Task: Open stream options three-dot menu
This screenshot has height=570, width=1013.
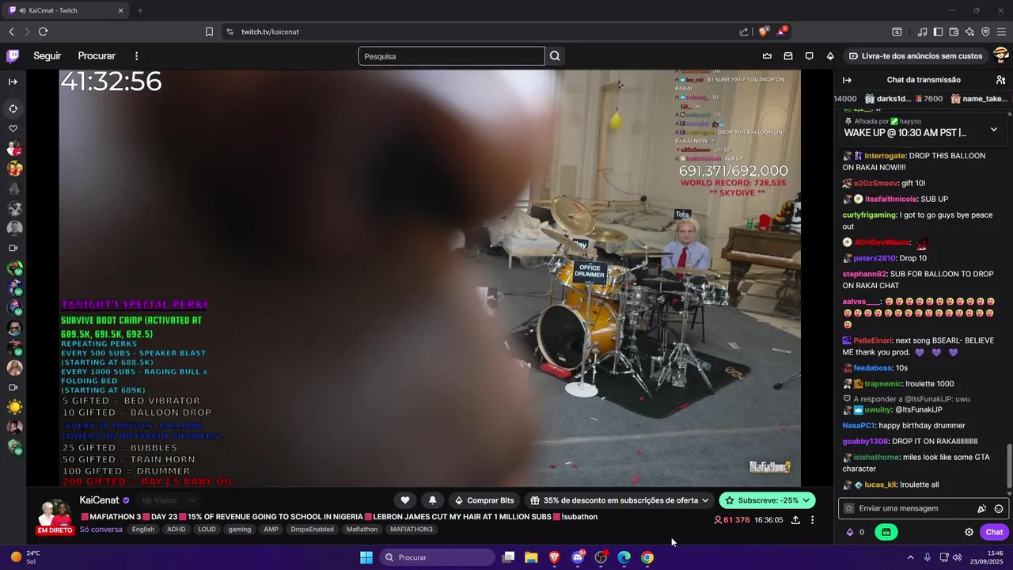Action: click(x=812, y=520)
